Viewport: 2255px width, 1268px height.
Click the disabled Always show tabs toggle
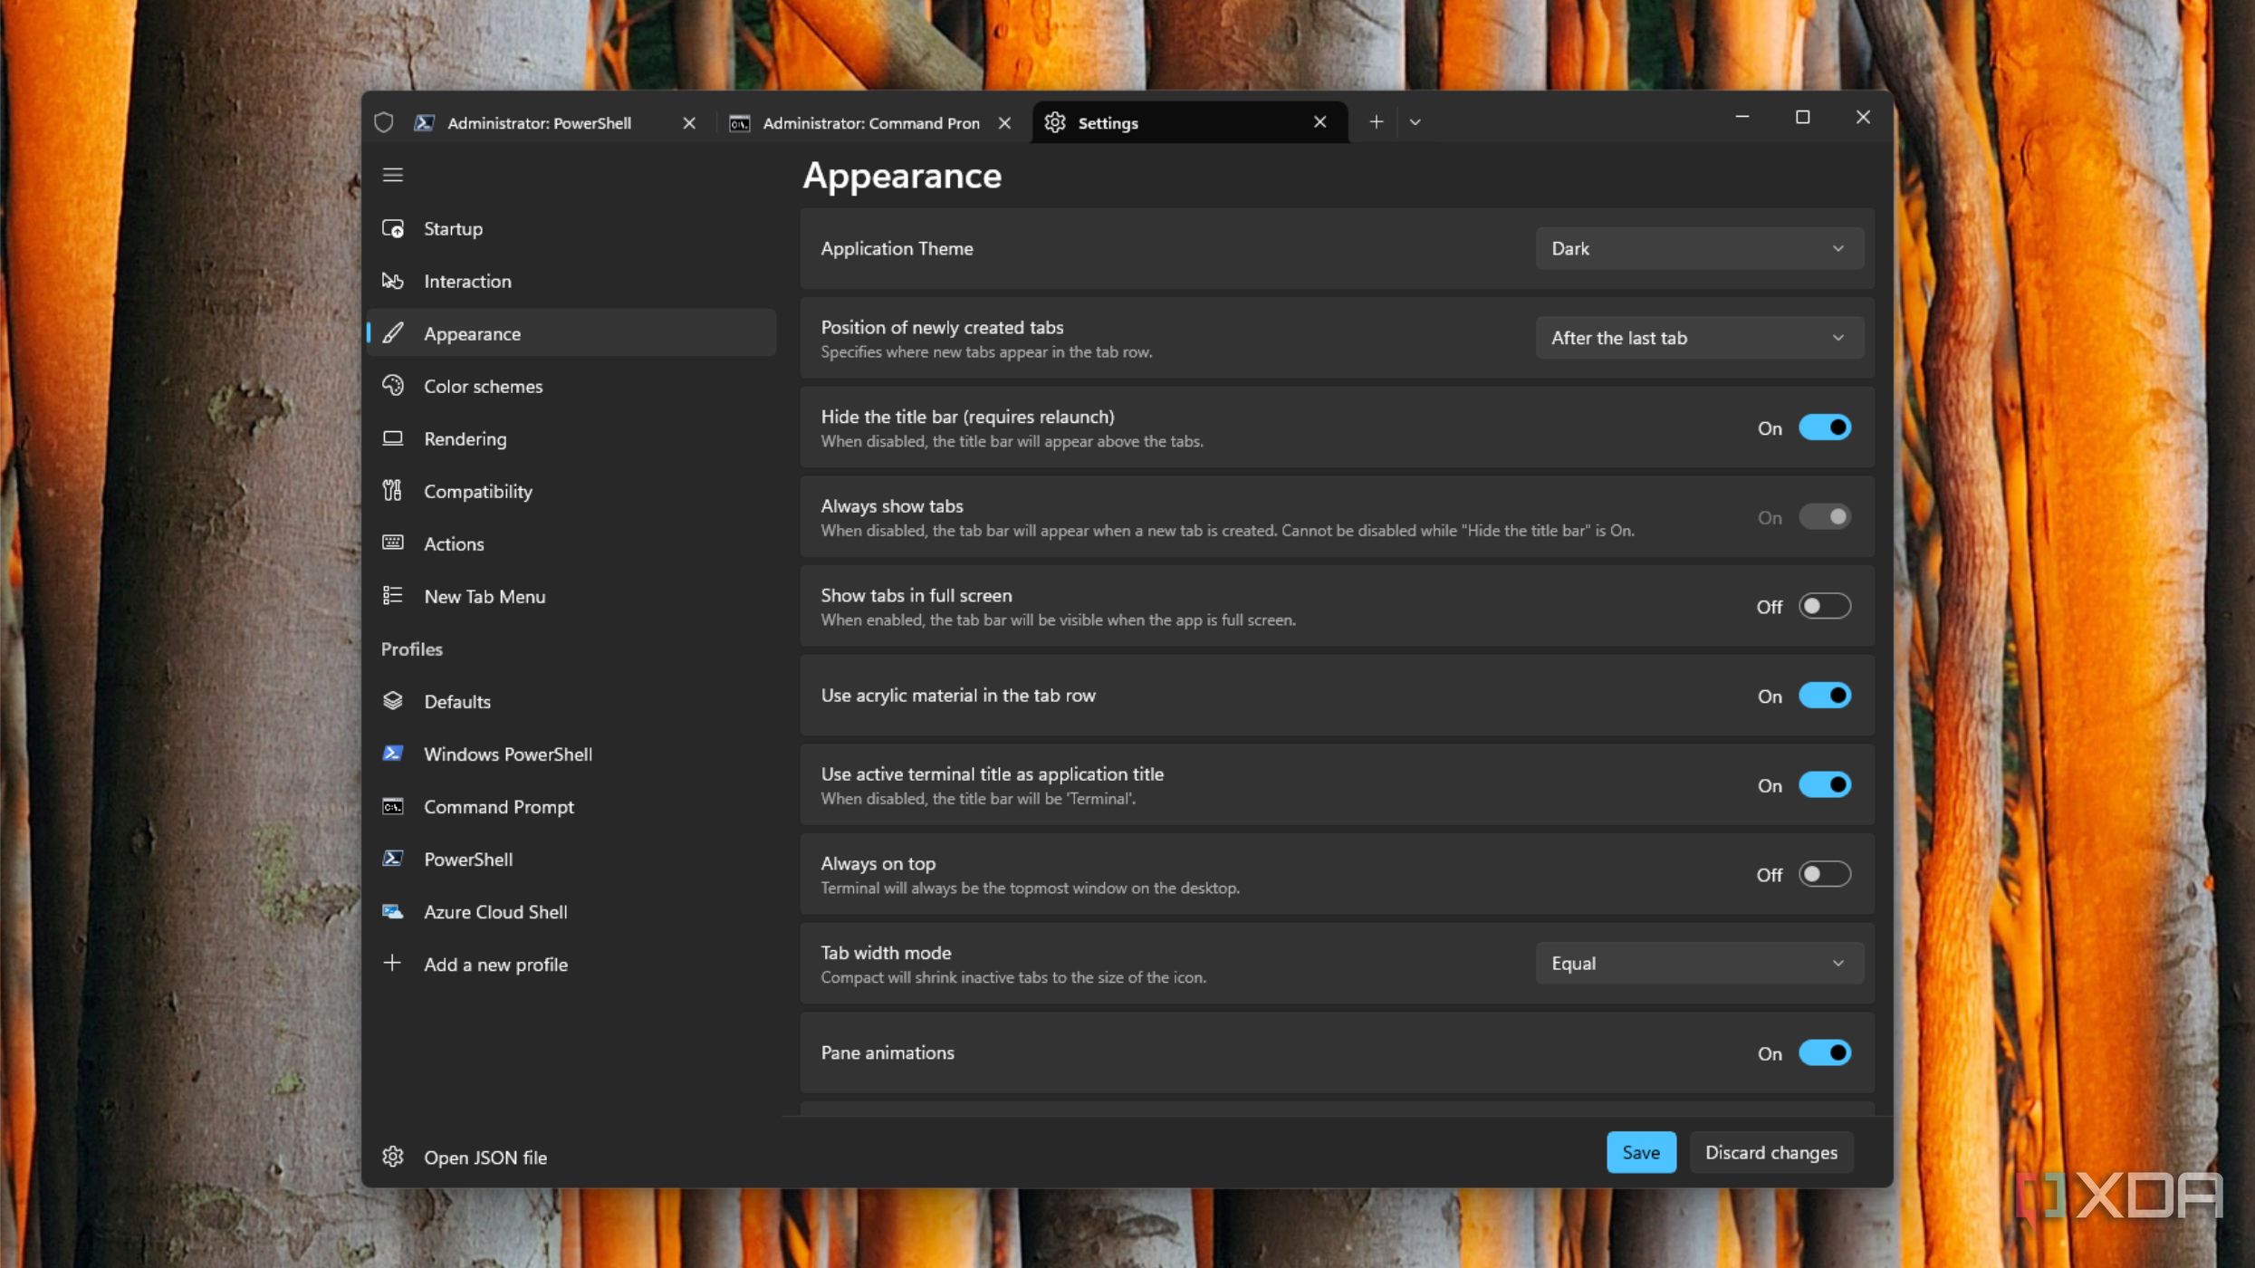[x=1825, y=516]
